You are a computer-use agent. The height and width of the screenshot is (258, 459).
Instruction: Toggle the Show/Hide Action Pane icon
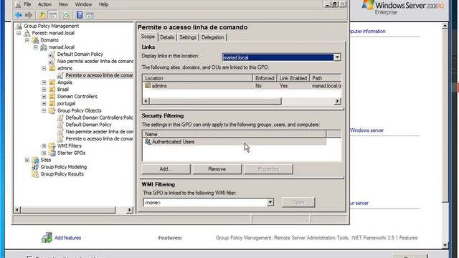point(90,15)
